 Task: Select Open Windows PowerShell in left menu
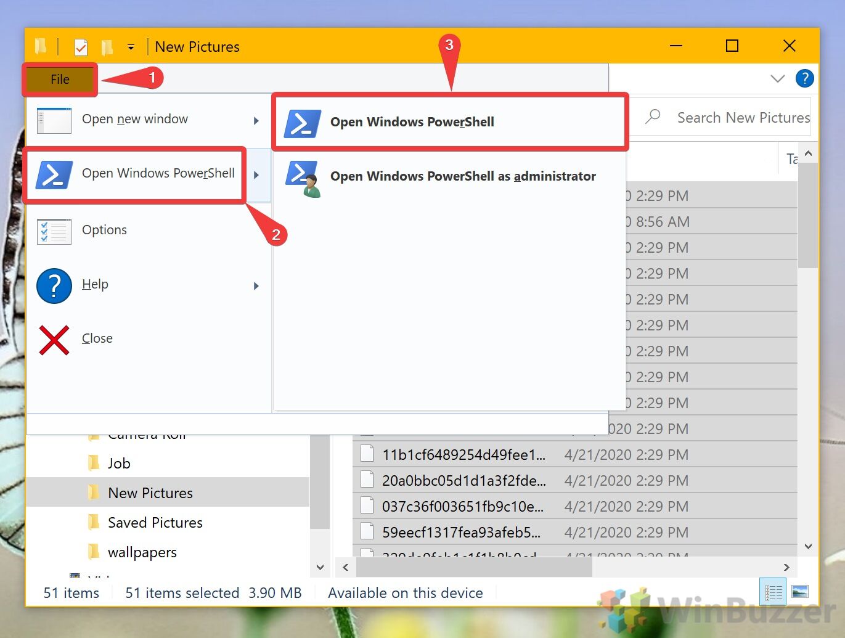click(149, 174)
